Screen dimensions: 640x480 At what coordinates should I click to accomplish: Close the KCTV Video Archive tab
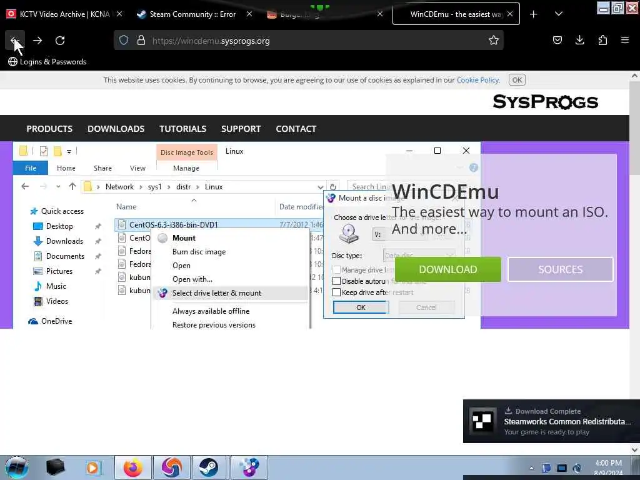[x=119, y=14]
